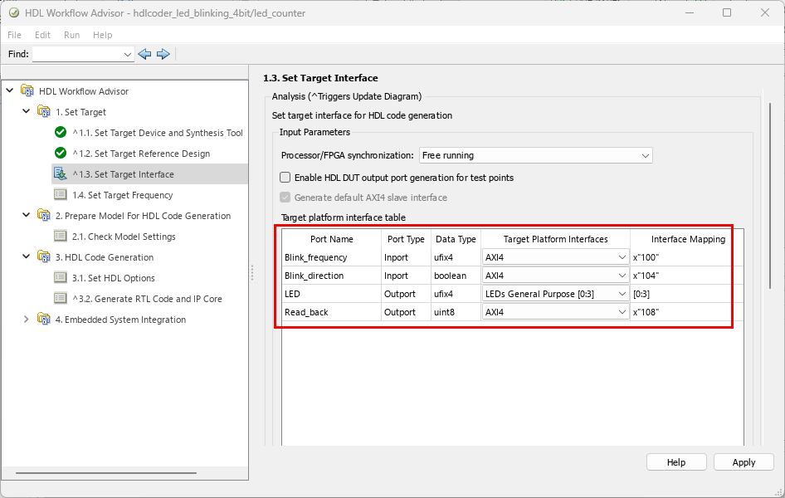785x498 pixels.
Task: Click the Apply button
Action: point(744,462)
